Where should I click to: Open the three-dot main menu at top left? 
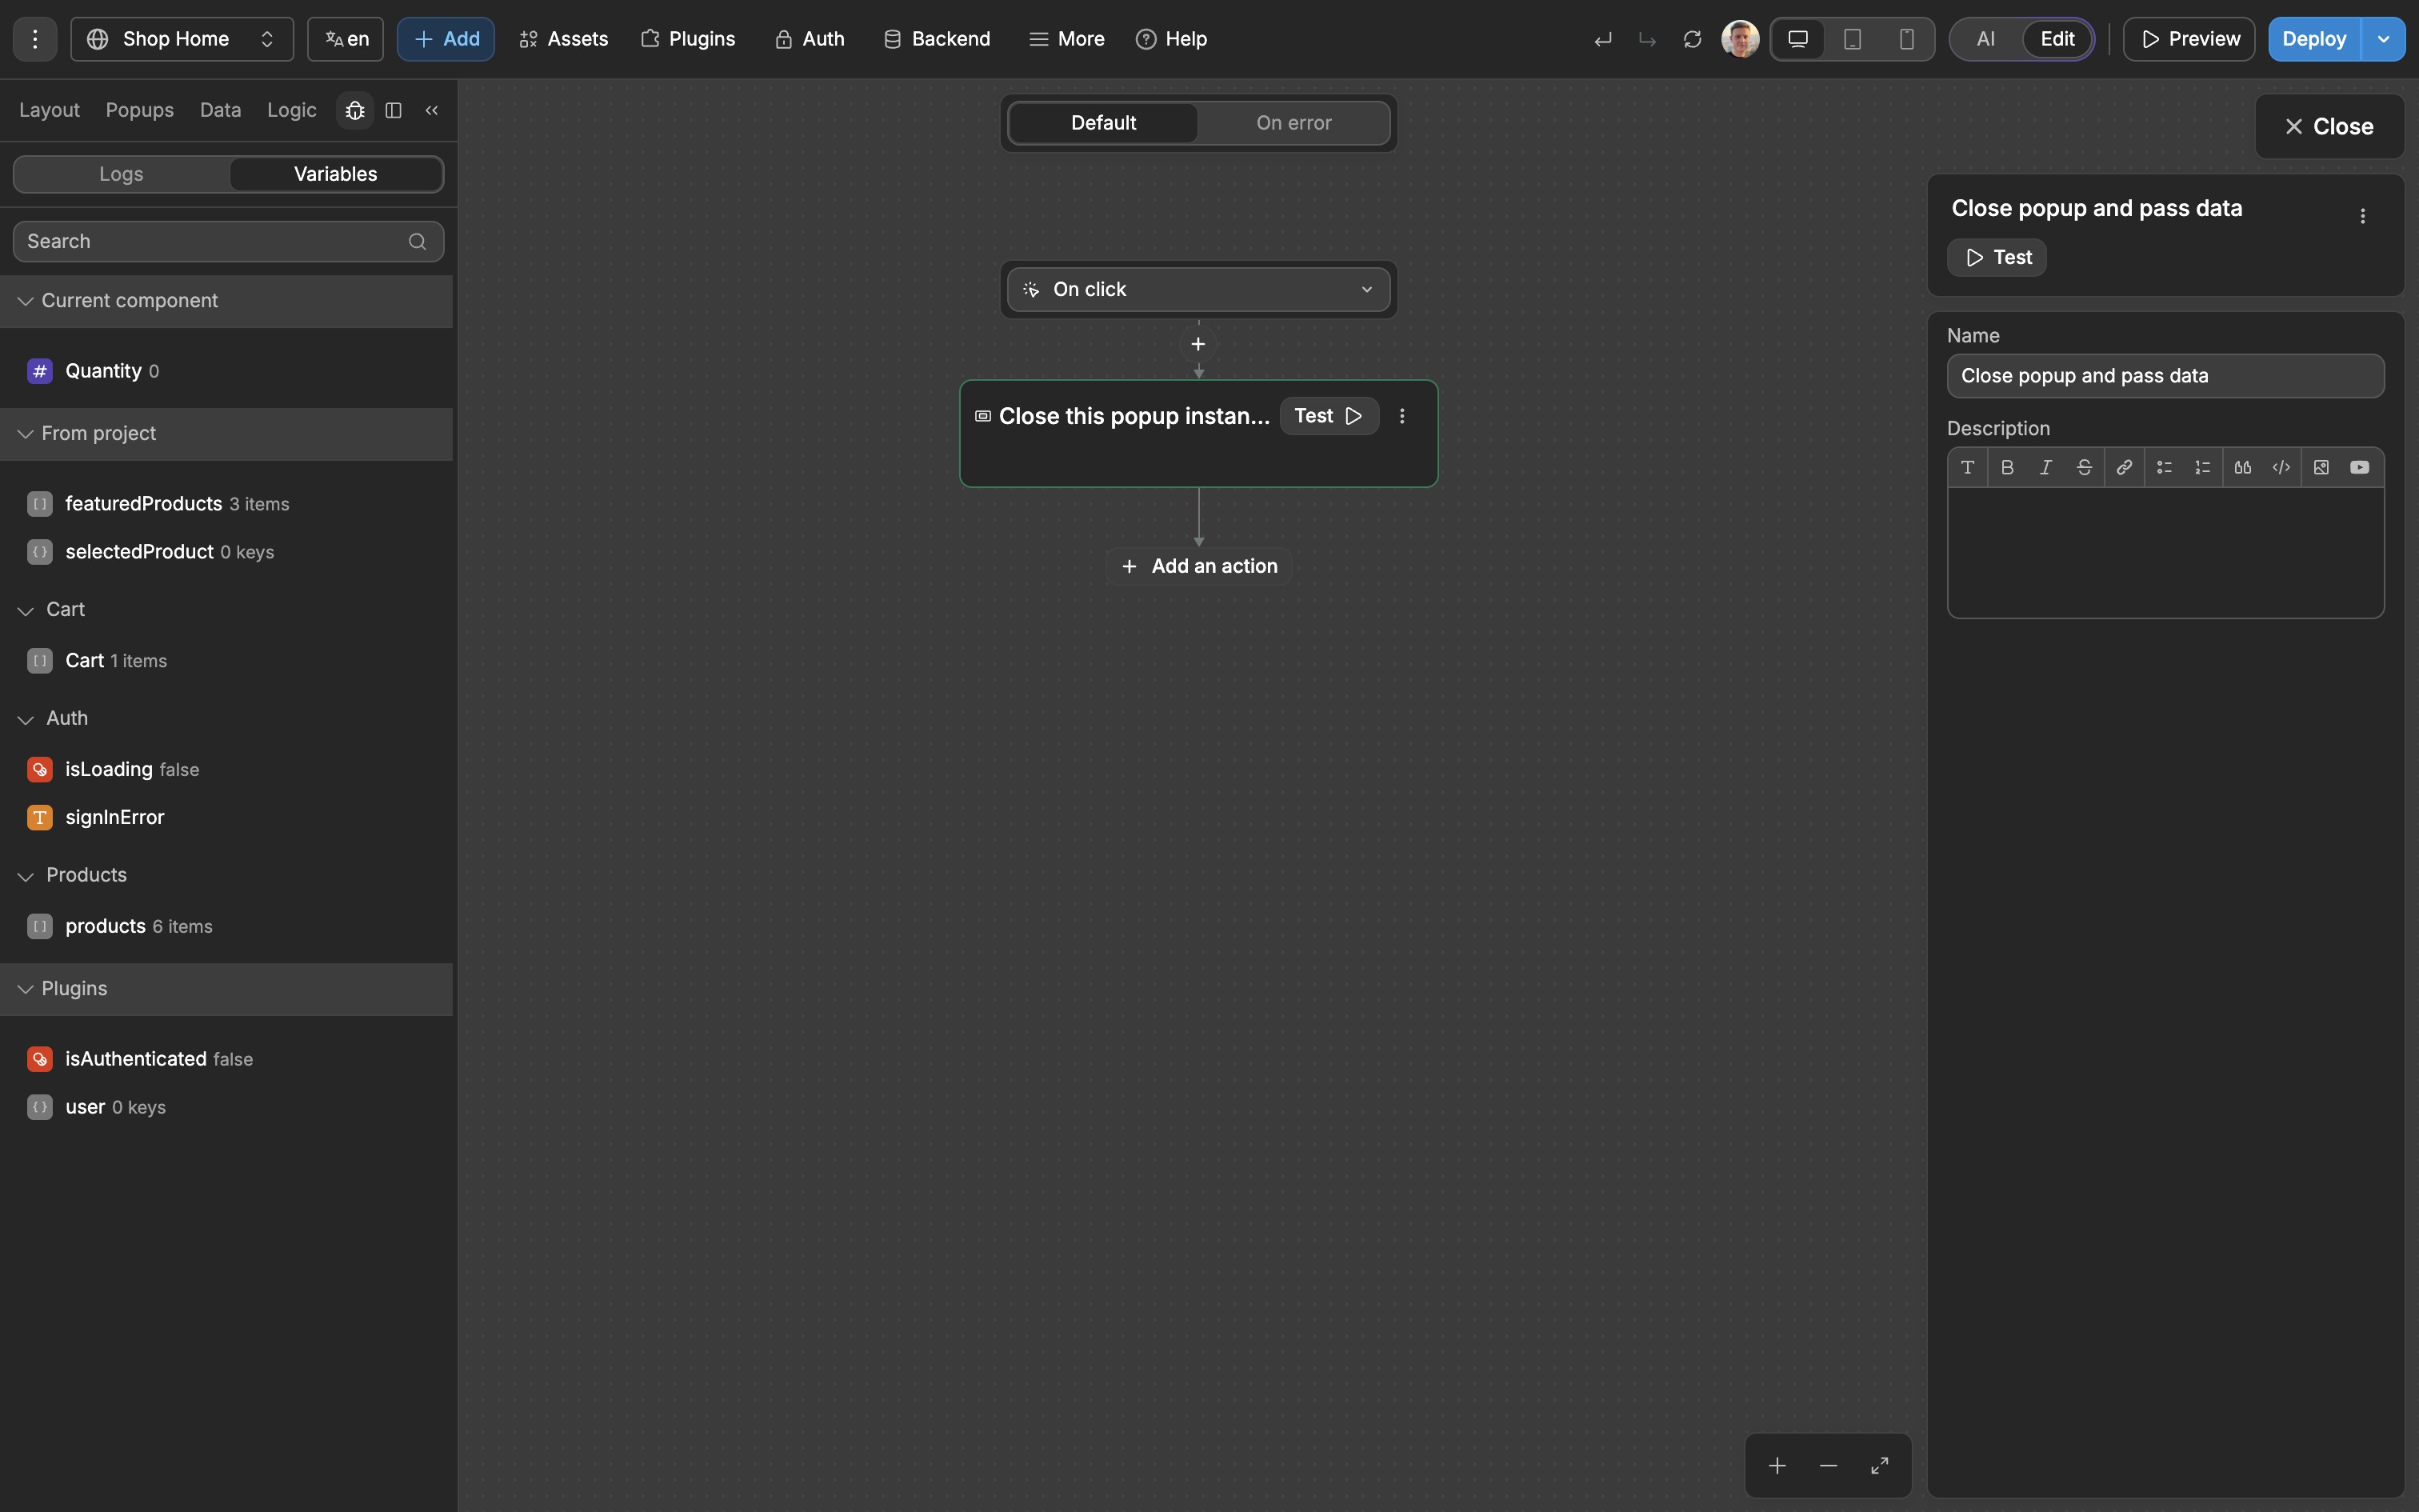tap(35, 39)
